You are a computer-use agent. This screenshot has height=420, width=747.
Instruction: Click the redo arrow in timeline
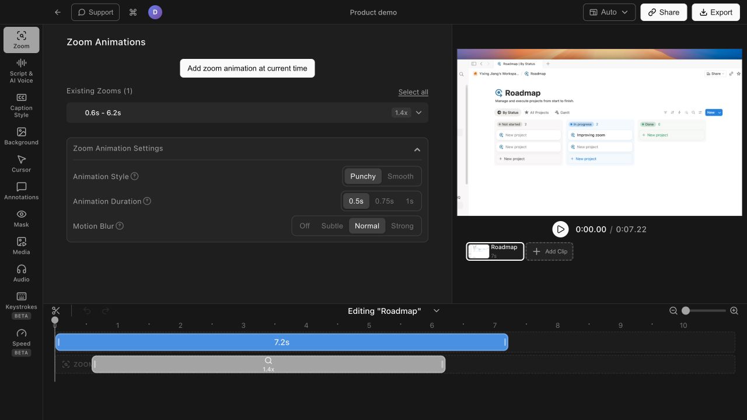point(106,311)
